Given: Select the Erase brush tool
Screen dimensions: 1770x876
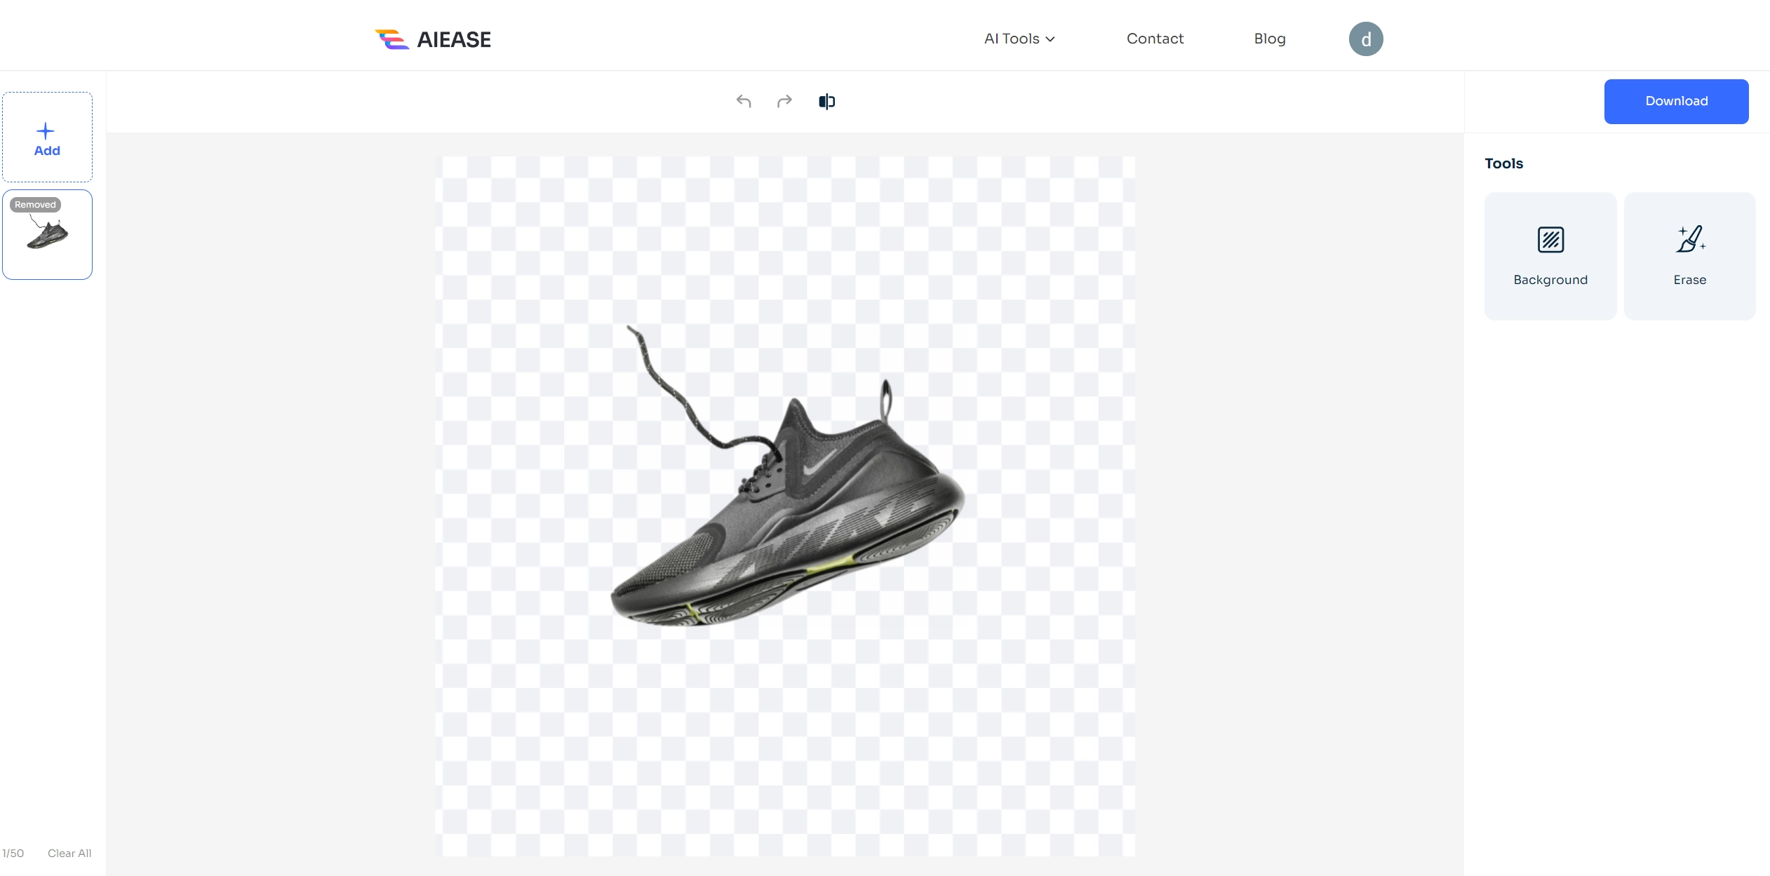Looking at the screenshot, I should [1689, 256].
